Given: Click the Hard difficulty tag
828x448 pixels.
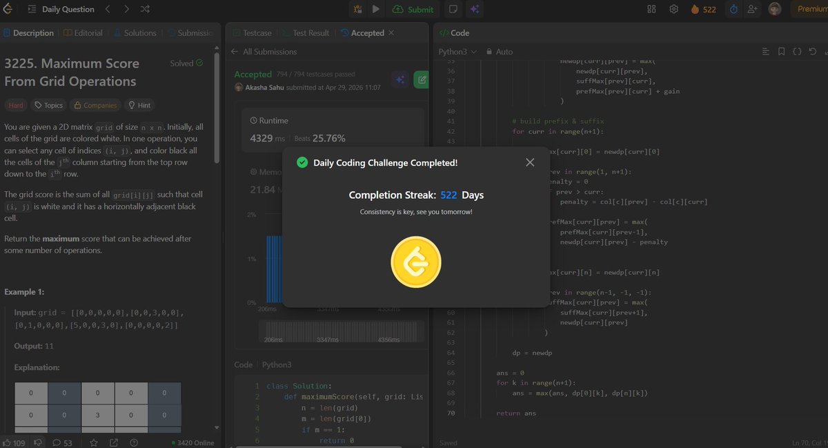Looking at the screenshot, I should click(16, 105).
